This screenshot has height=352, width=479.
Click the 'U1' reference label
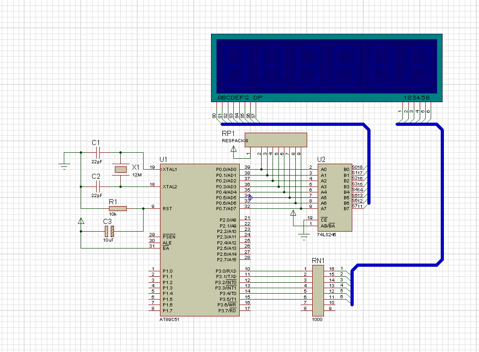[x=164, y=160]
